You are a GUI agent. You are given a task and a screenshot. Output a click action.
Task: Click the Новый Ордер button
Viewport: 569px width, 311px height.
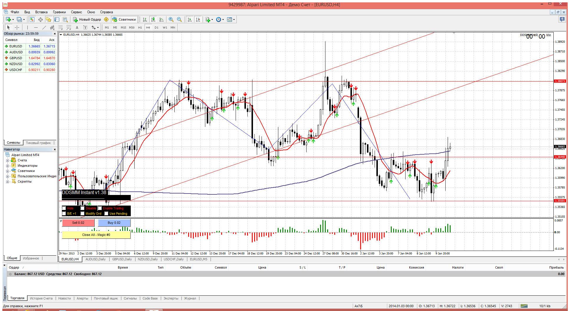point(87,19)
